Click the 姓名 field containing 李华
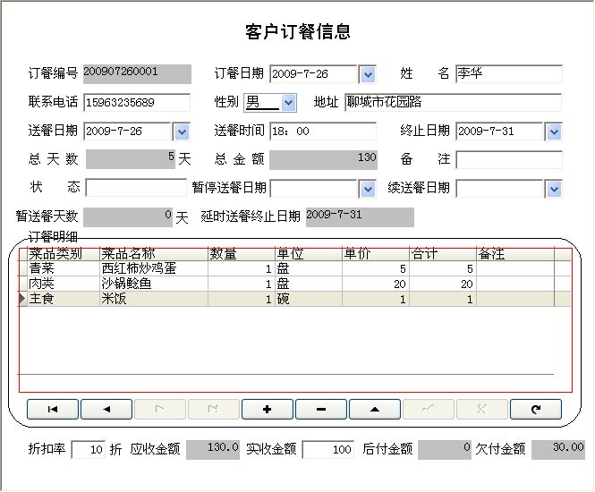Image resolution: width=595 pixels, height=492 pixels. 509,73
